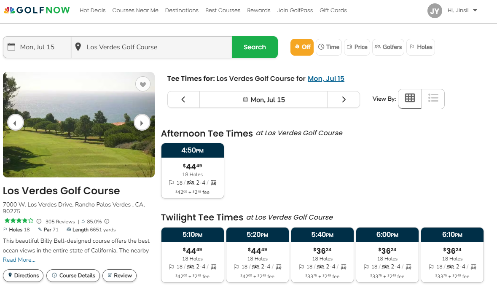Click the golf cart icon on the 6:10PM card

[x=473, y=267]
